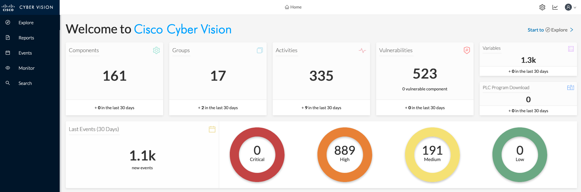The height and width of the screenshot is (192, 581).
Task: Click the user account avatar icon
Action: [568, 7]
